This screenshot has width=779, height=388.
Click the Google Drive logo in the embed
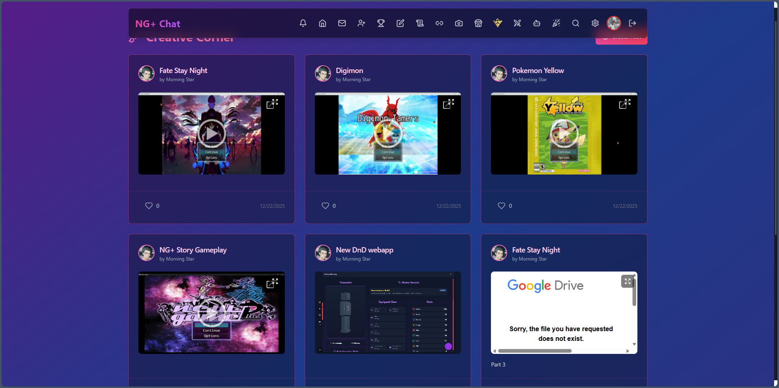(x=545, y=286)
